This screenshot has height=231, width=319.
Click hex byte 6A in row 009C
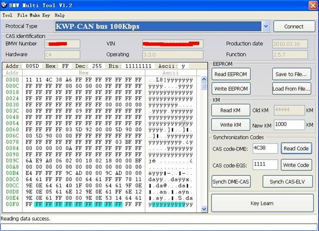29,161
